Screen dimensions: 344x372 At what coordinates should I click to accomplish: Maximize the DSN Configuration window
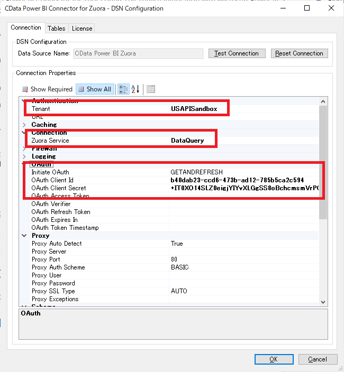(307, 8)
